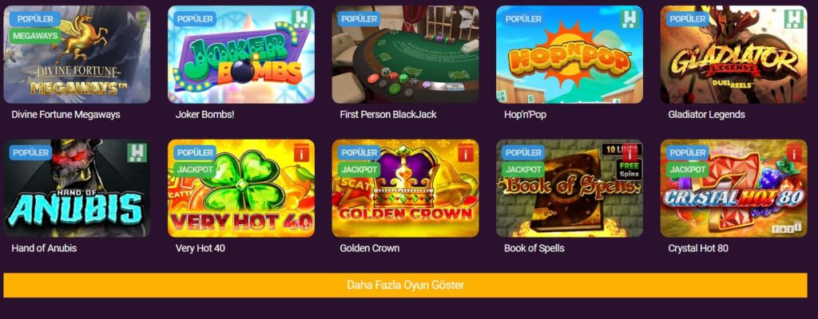The height and width of the screenshot is (319, 818).
Task: Click the red provider icon on Very Hot 40
Action: (x=301, y=154)
